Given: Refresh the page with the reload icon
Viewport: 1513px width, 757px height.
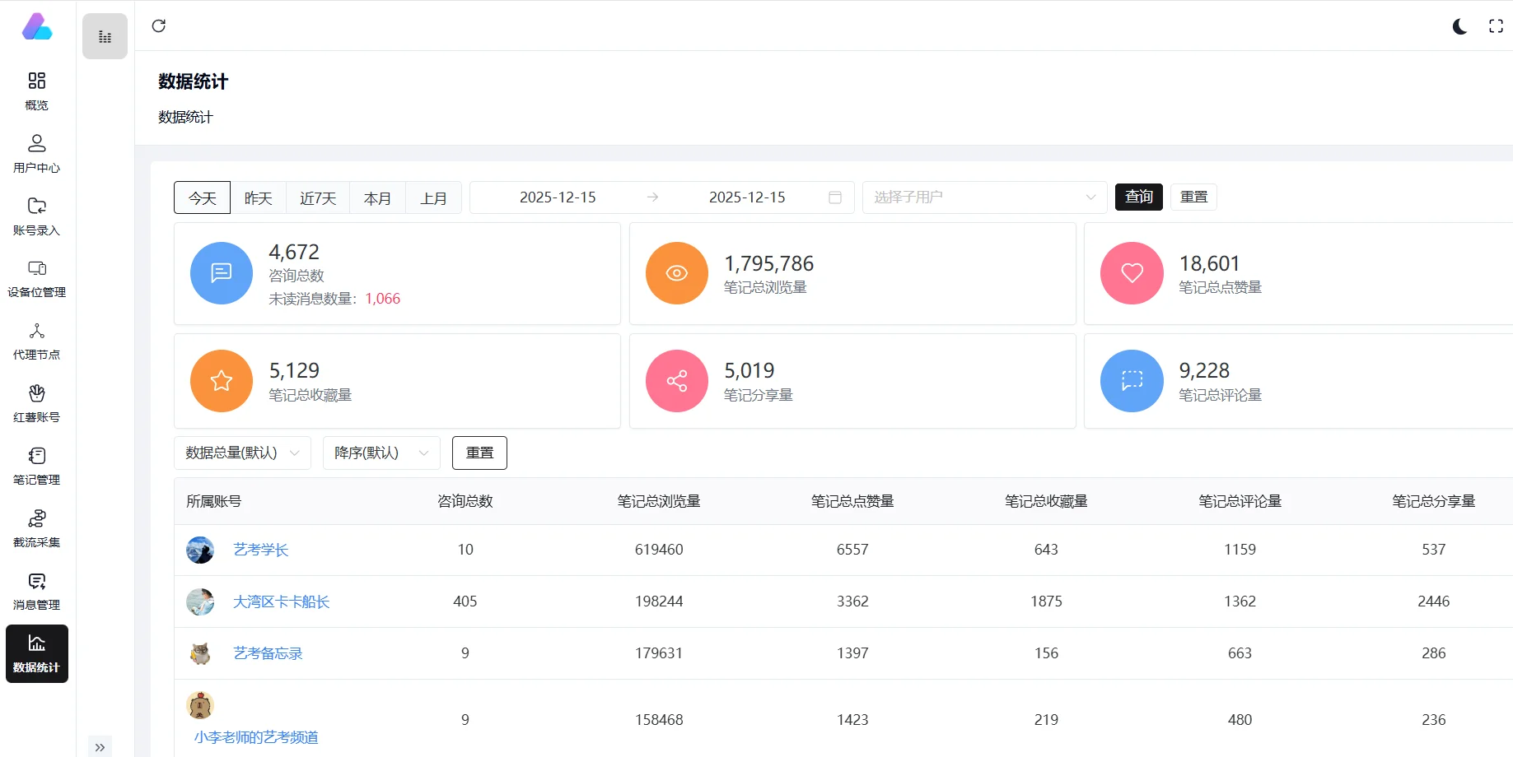Looking at the screenshot, I should pyautogui.click(x=159, y=26).
